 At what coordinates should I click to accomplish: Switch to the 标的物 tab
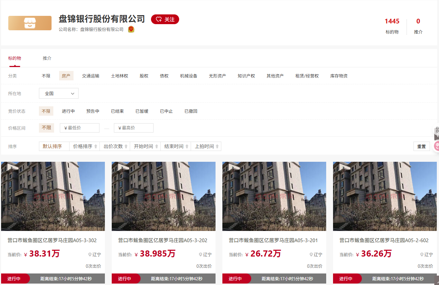click(x=15, y=58)
